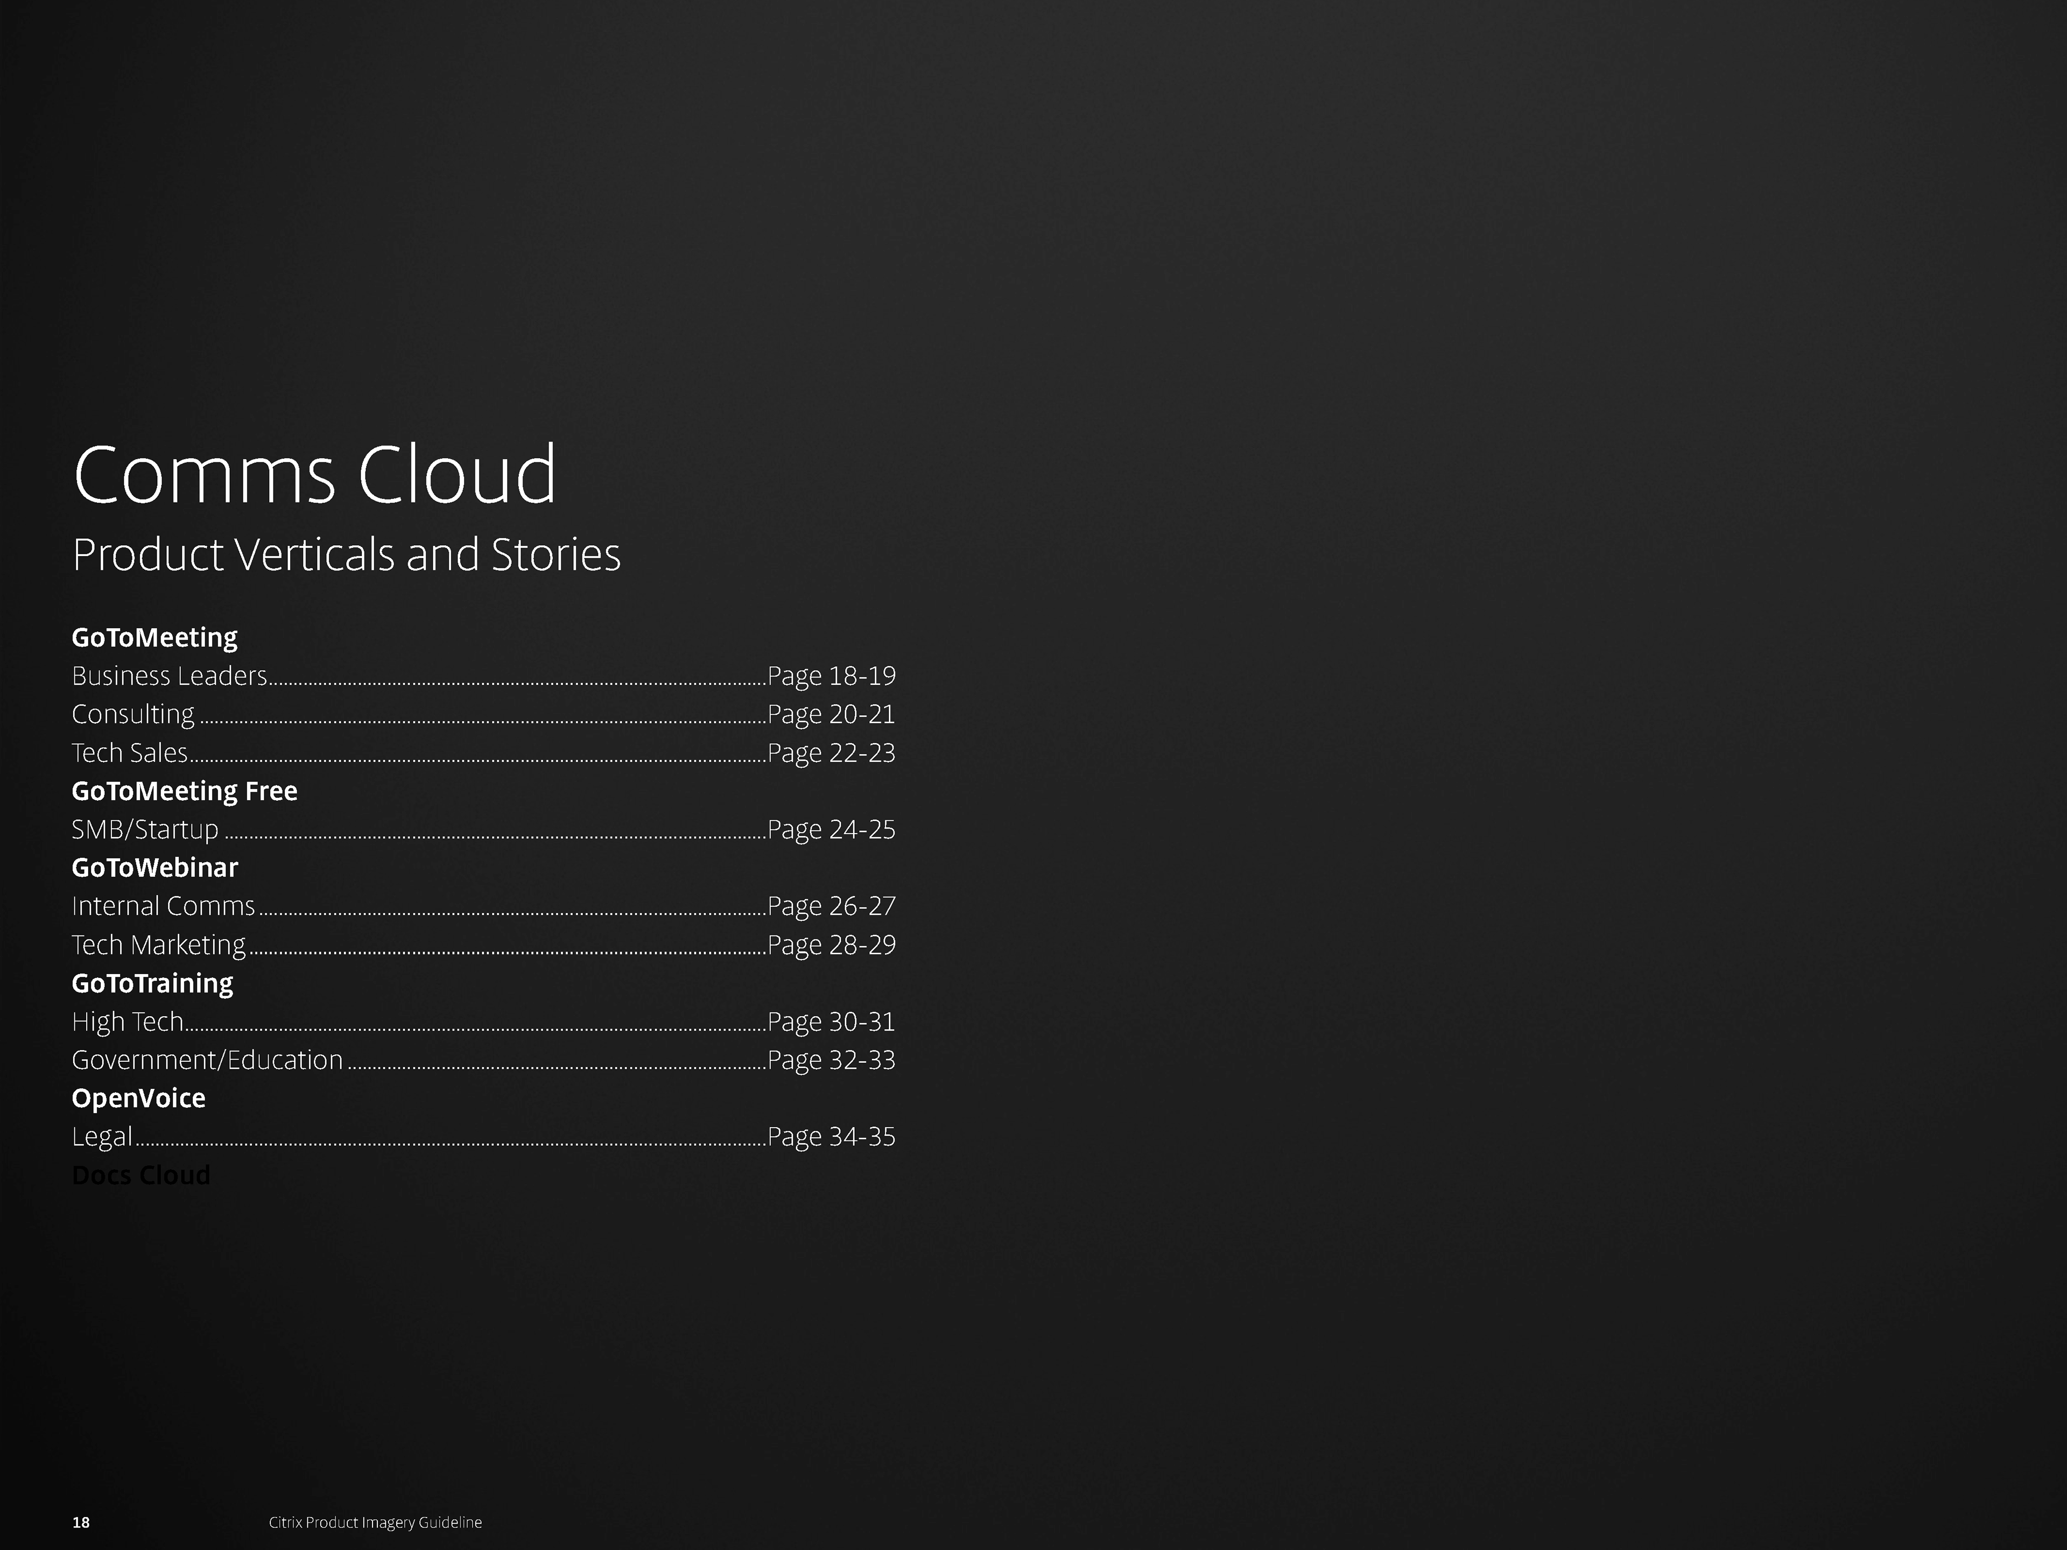Image resolution: width=2067 pixels, height=1550 pixels.
Task: Click 'Page 34-35' page reference
Action: click(x=832, y=1137)
